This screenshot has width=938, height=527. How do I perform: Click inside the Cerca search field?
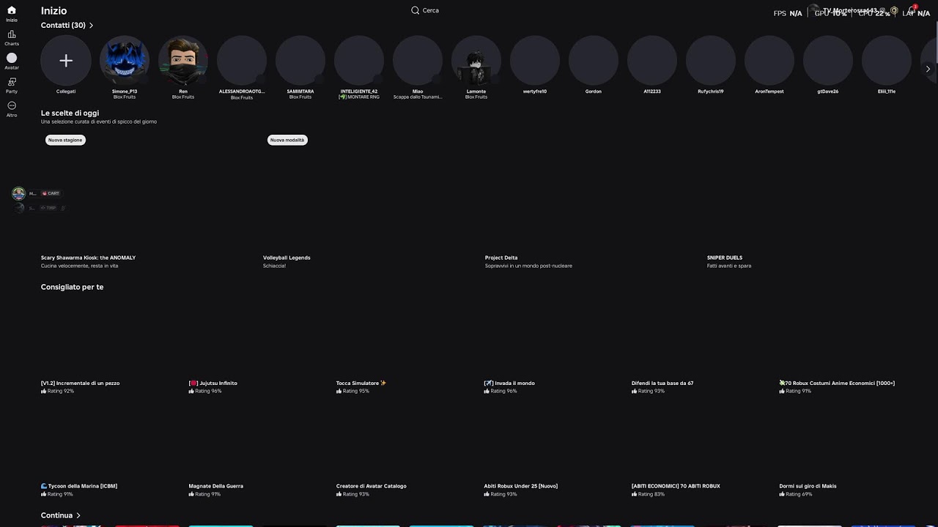click(x=431, y=10)
